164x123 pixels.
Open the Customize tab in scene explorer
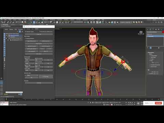point(20,29)
